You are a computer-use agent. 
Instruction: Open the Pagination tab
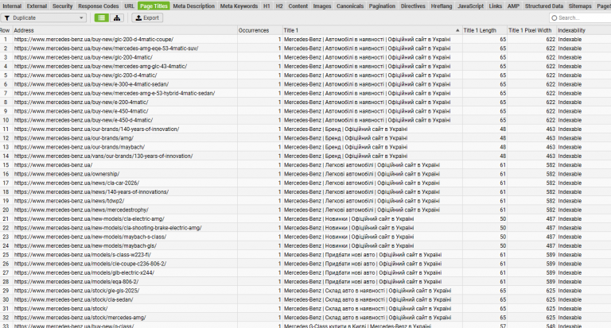(x=382, y=6)
